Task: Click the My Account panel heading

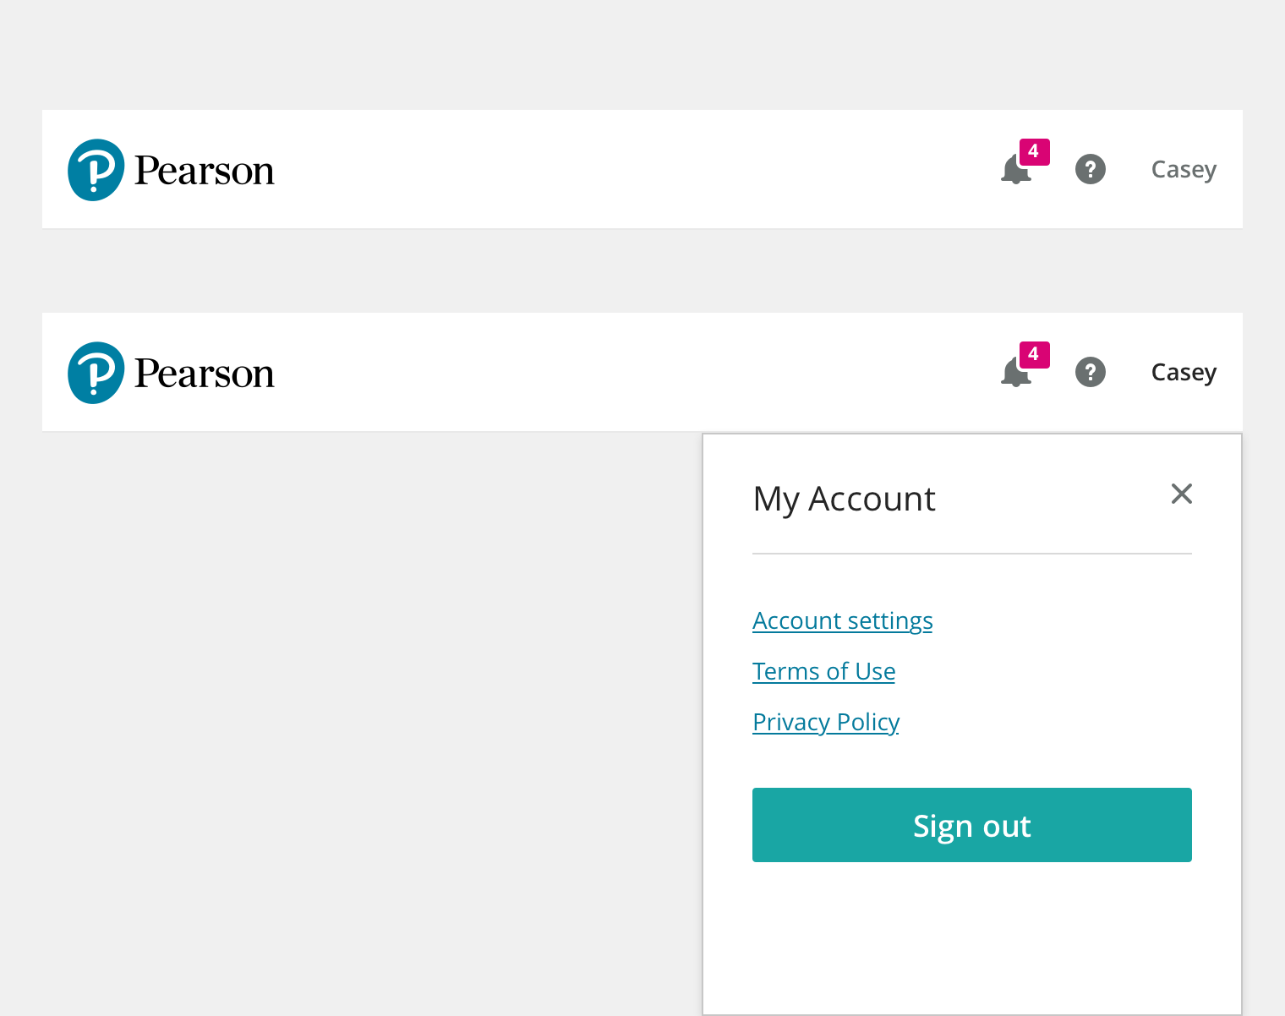Action: (844, 499)
